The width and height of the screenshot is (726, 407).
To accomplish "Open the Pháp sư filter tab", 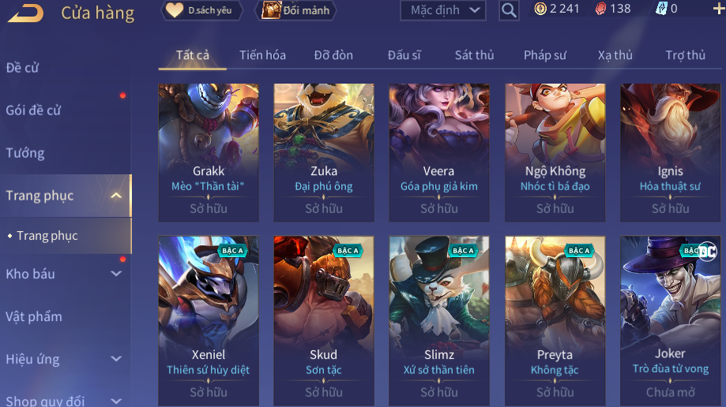I will click(545, 55).
